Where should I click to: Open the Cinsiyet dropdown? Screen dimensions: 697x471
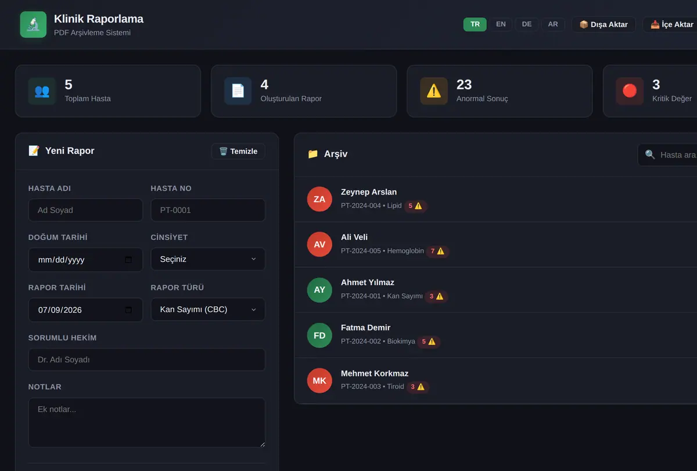pyautogui.click(x=208, y=259)
